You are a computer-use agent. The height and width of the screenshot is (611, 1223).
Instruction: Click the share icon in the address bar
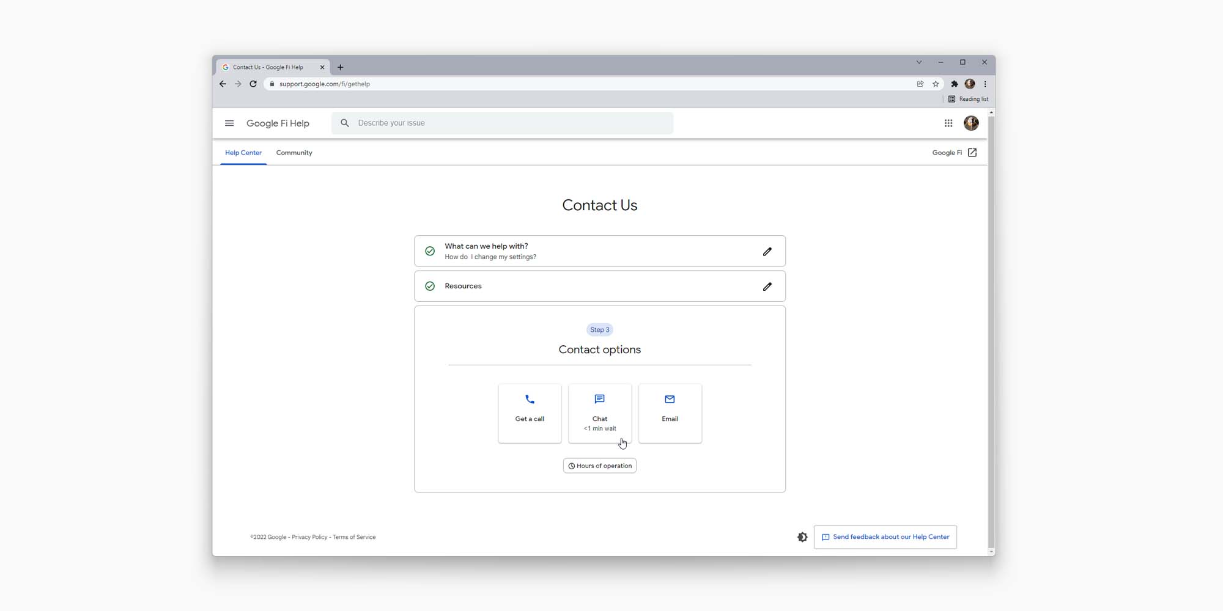coord(920,84)
